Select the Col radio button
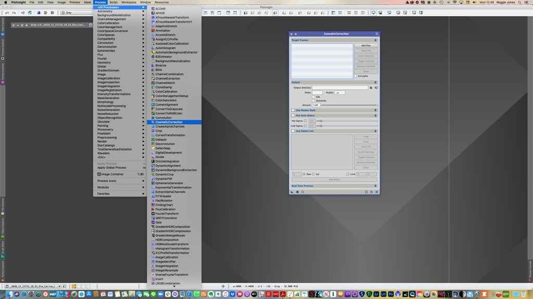The image size is (533, 299). point(313,174)
